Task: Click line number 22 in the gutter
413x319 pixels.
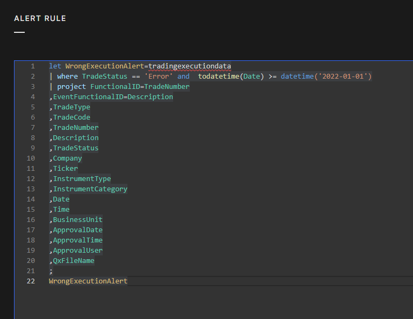Action: (x=30, y=281)
